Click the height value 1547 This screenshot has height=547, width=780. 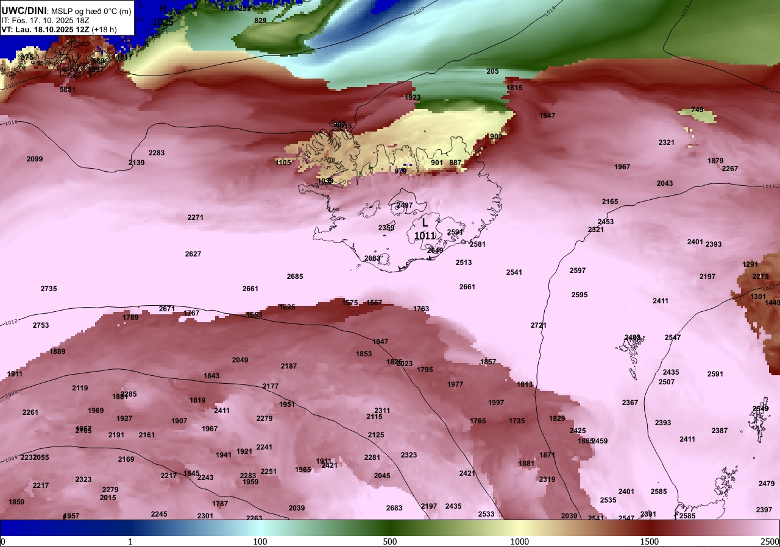coord(547,116)
